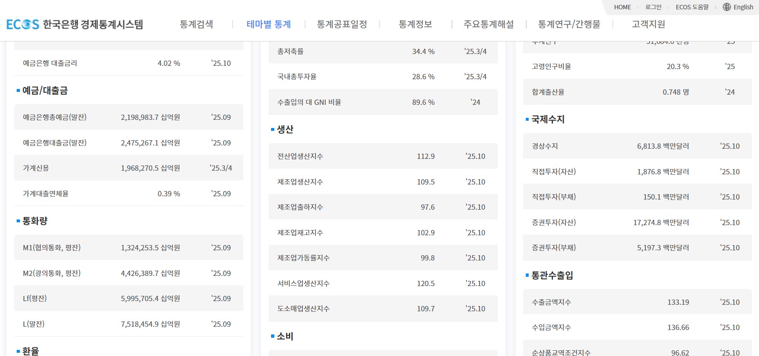Click the 통관수출입 section heading
Screen dimensions: 759x356
[x=552, y=275]
